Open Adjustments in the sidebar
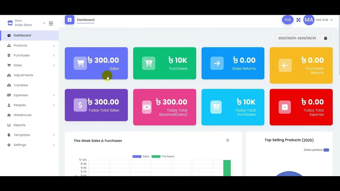 (x=29, y=75)
